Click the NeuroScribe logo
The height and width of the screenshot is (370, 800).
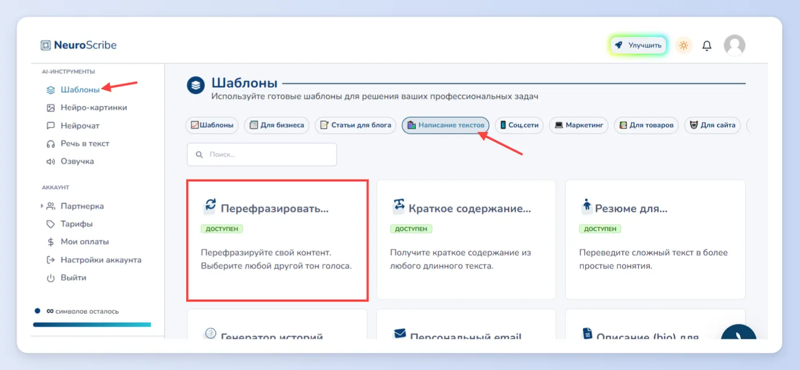tap(79, 45)
